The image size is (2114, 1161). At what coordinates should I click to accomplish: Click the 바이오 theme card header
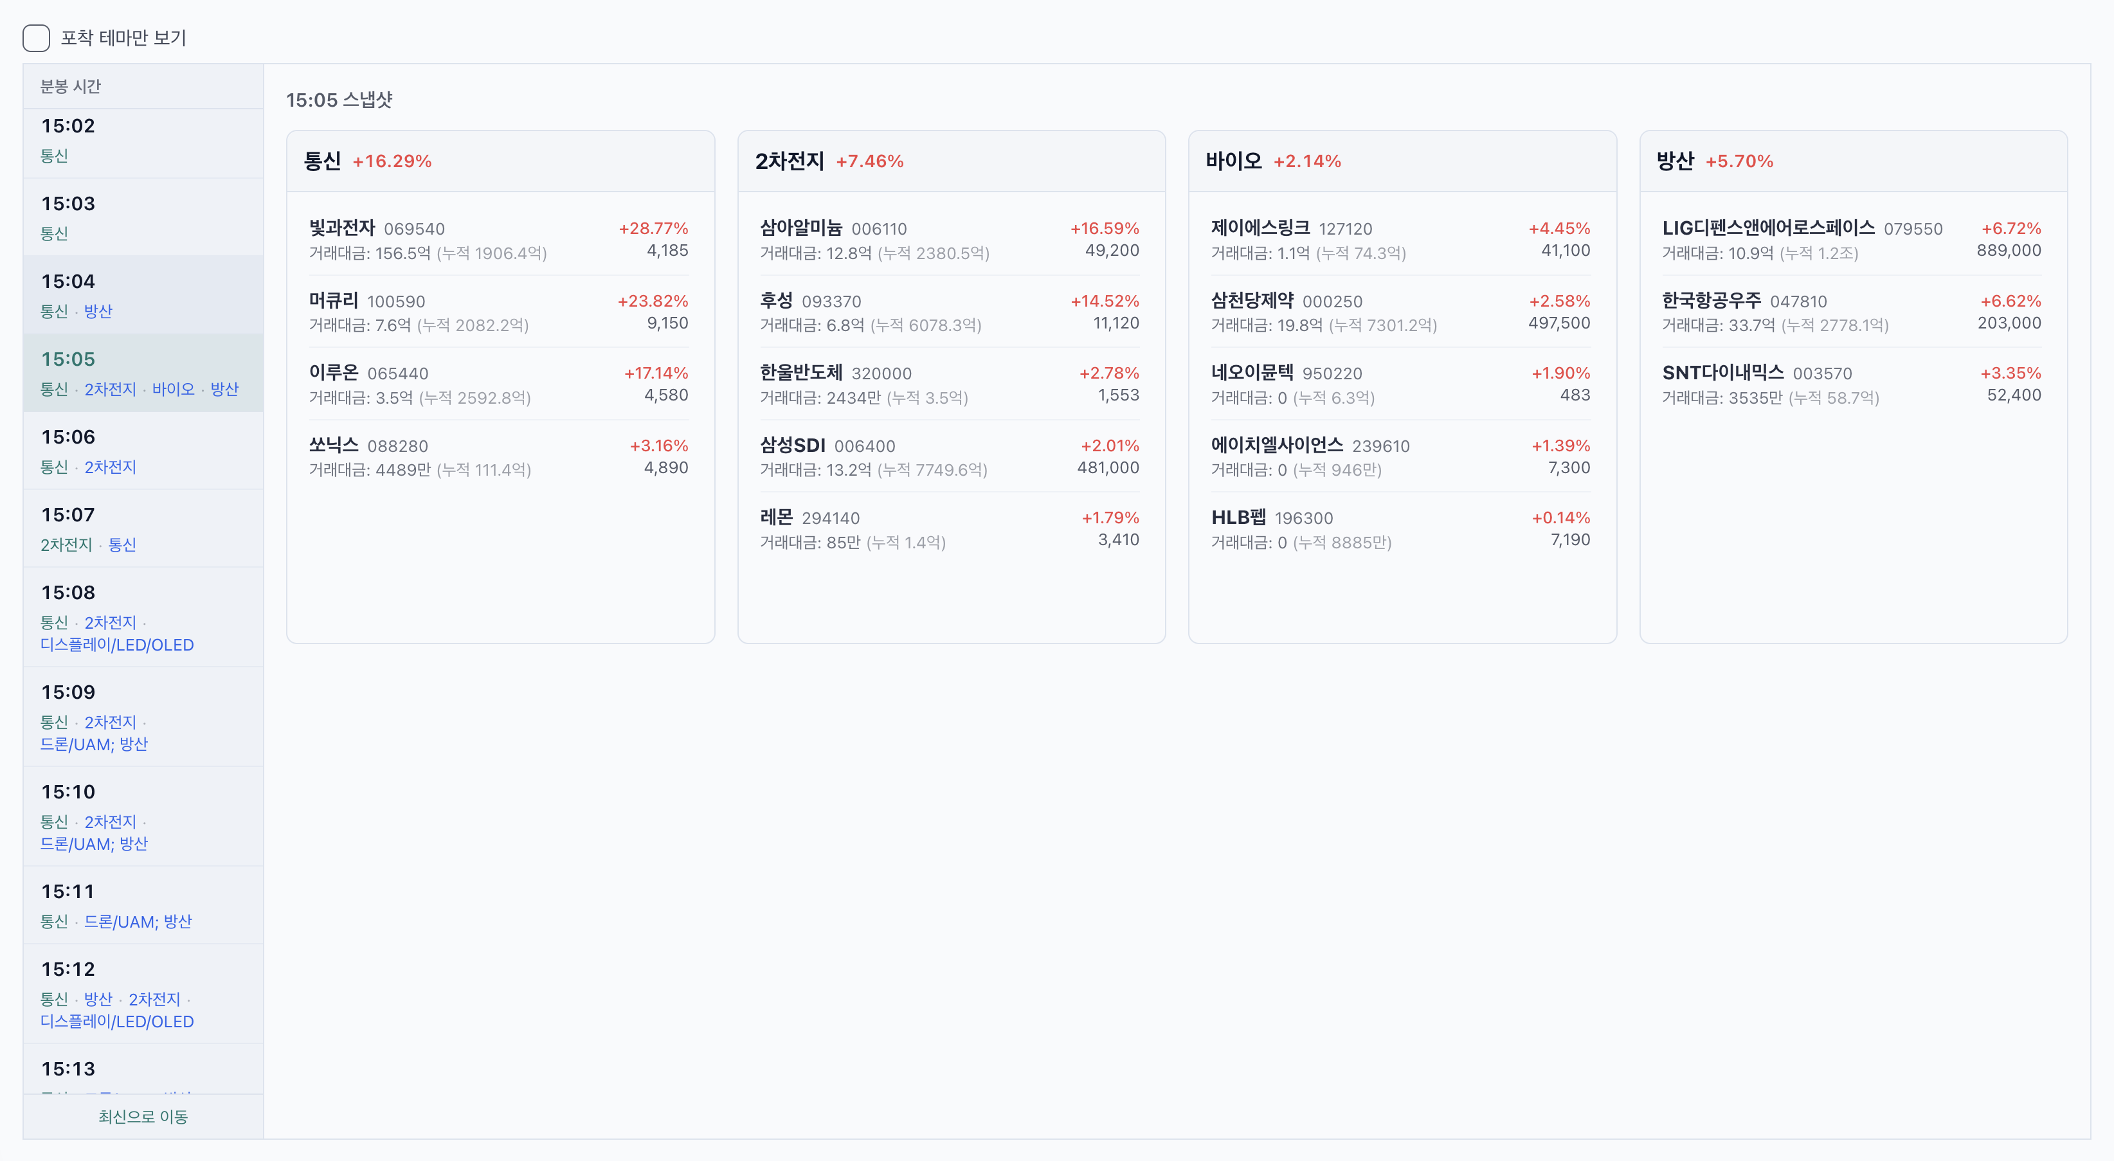(1402, 161)
